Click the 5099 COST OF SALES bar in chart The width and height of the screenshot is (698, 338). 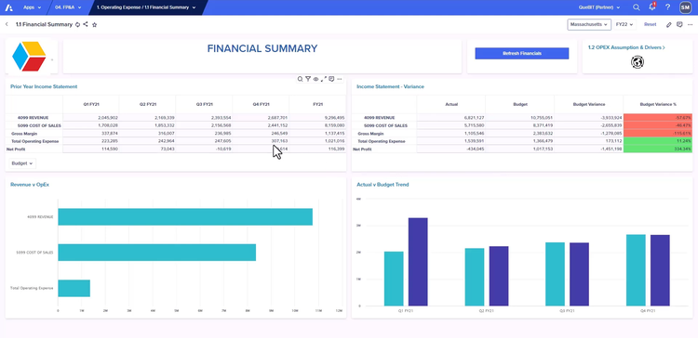pos(156,253)
